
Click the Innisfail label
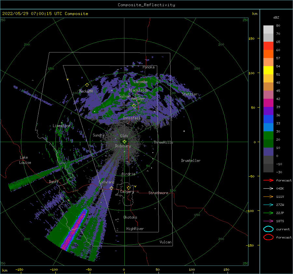(132, 118)
